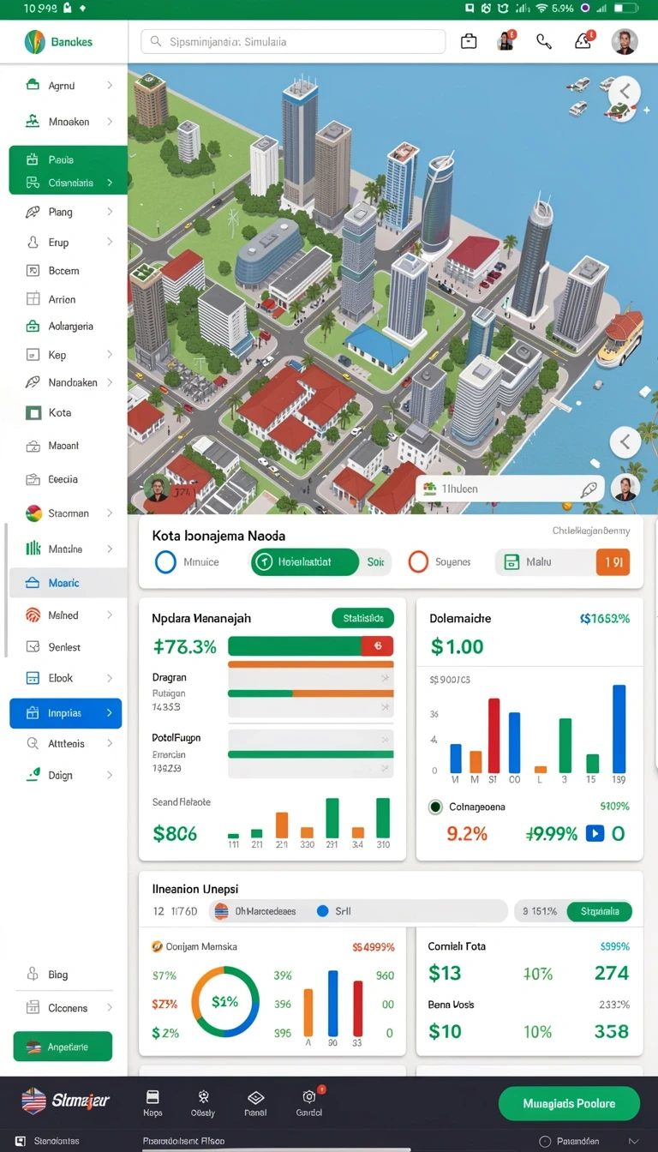The height and width of the screenshot is (1152, 658).
Task: Select the Mmuice radio option
Action: (x=165, y=562)
